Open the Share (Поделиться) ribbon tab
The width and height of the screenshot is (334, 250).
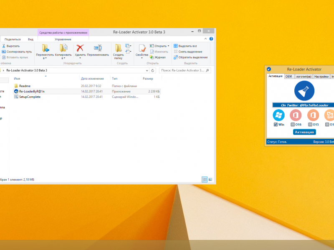click(x=13, y=39)
